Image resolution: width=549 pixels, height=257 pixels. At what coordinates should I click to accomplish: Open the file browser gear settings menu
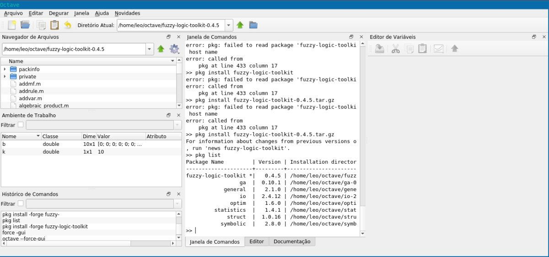tap(174, 49)
